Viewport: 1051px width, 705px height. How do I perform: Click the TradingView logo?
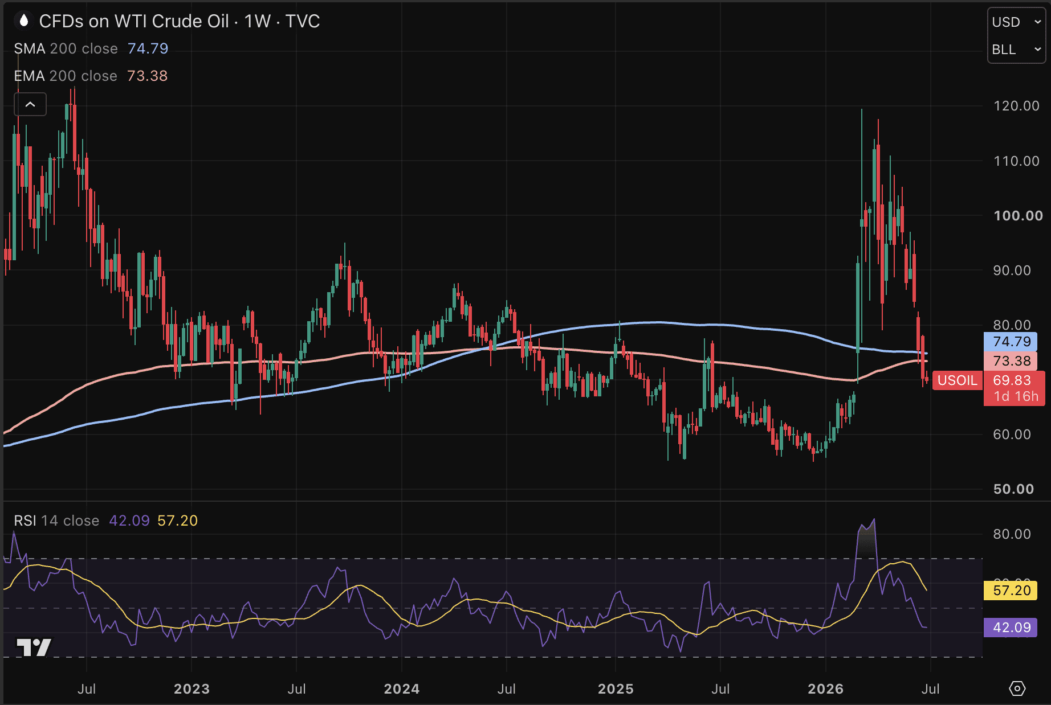[x=34, y=647]
